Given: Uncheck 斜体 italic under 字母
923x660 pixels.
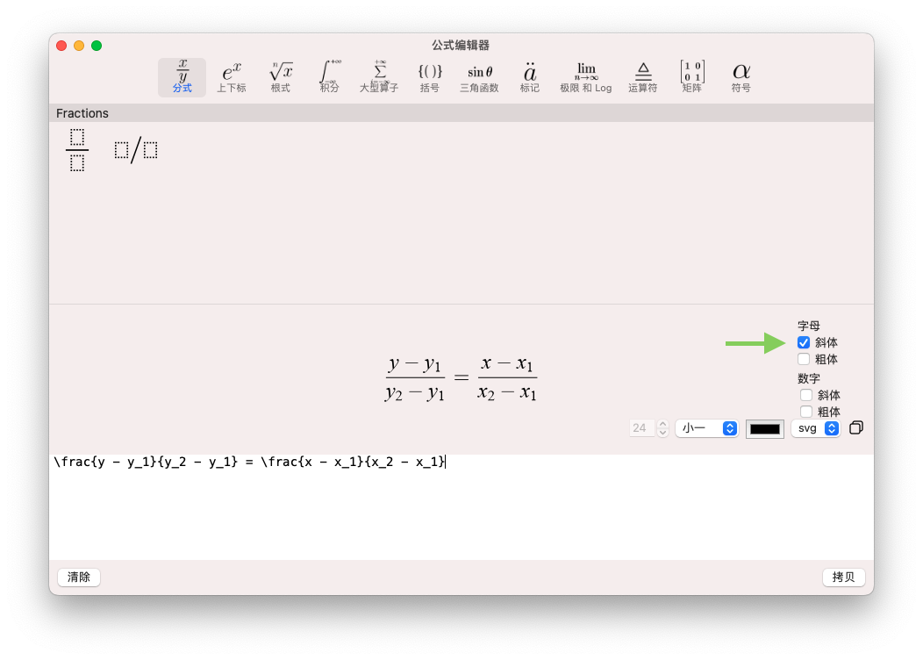Looking at the screenshot, I should 804,342.
